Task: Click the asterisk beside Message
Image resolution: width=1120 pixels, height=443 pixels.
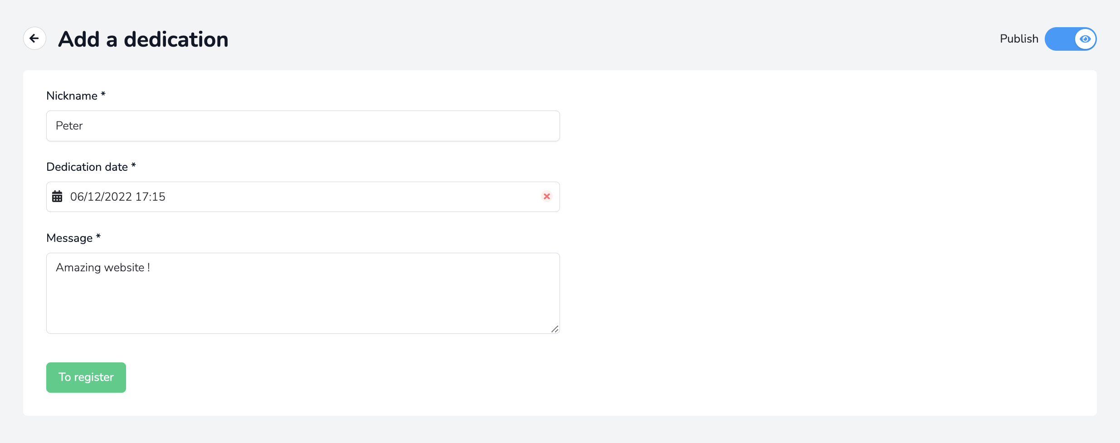Action: click(98, 237)
